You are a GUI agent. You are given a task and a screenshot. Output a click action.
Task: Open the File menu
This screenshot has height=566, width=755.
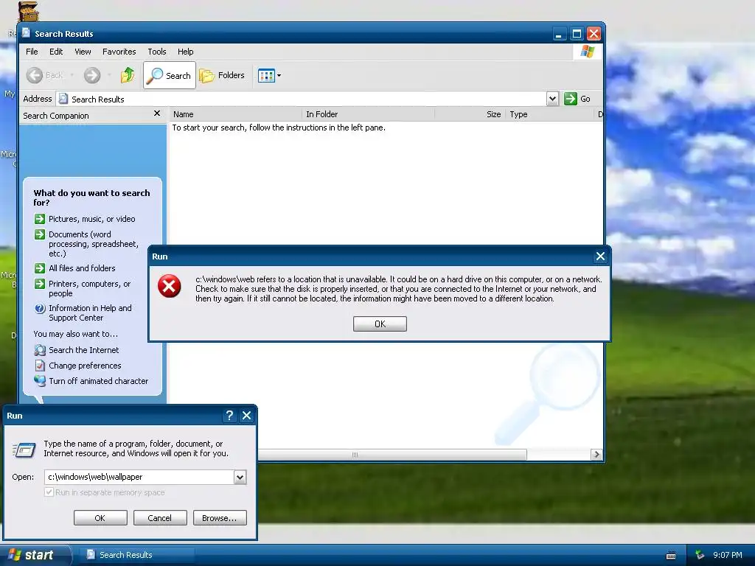[x=32, y=52]
